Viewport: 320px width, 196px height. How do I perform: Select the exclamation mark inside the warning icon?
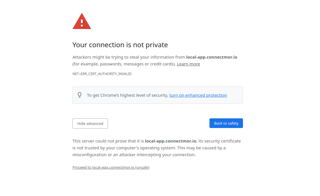tap(82, 22)
